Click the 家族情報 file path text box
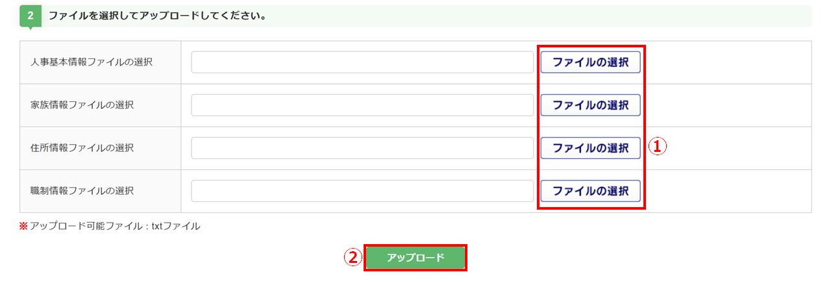 pyautogui.click(x=362, y=105)
